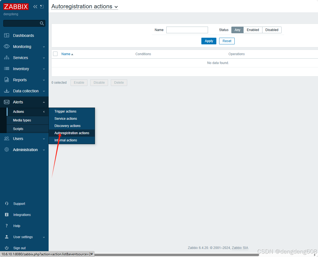
Task: Click the Integrations Z icon
Action: pyautogui.click(x=7, y=215)
